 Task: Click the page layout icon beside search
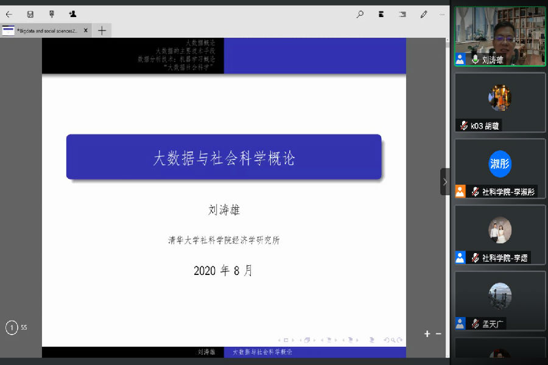381,14
